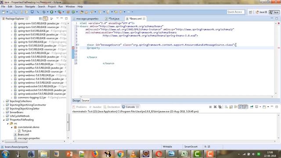
Task: Switch to the Source tab of XML editor
Action: click(x=86, y=101)
